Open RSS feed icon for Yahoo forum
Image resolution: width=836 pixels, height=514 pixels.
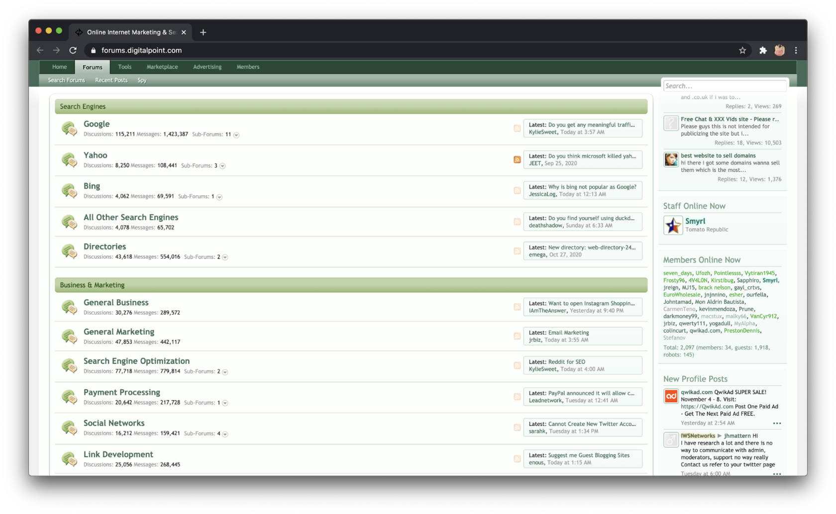(x=517, y=160)
